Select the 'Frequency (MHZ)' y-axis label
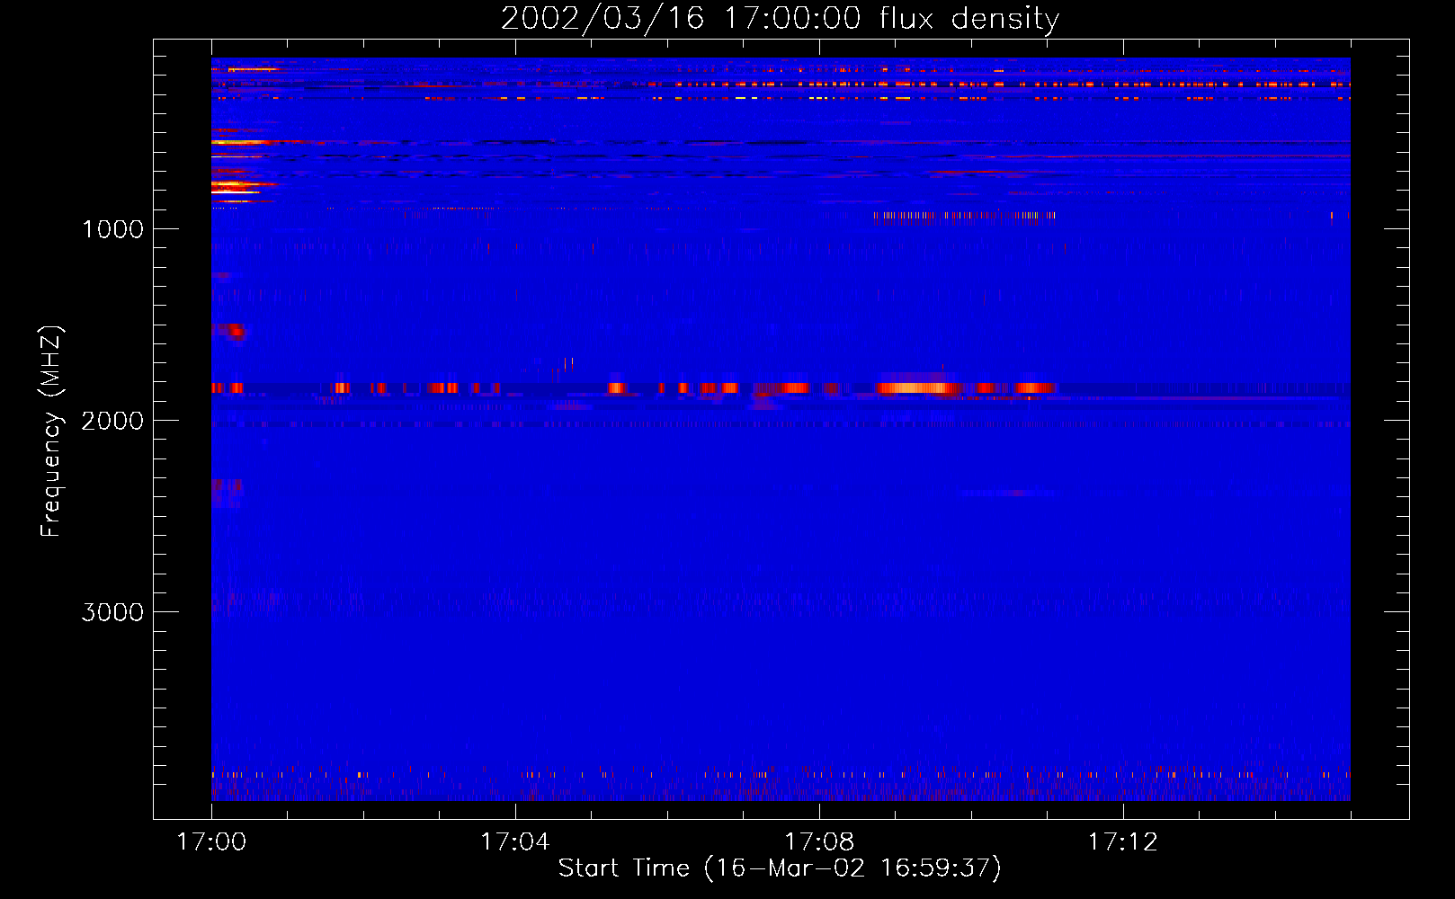This screenshot has width=1455, height=899. coord(51,432)
